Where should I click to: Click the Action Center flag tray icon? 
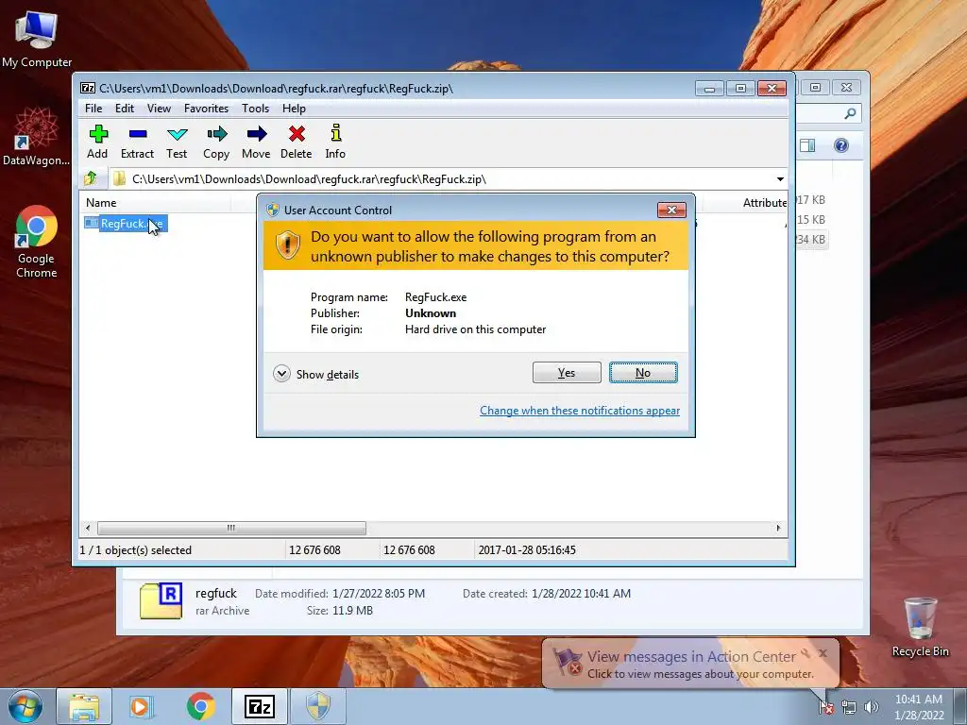coord(825,708)
